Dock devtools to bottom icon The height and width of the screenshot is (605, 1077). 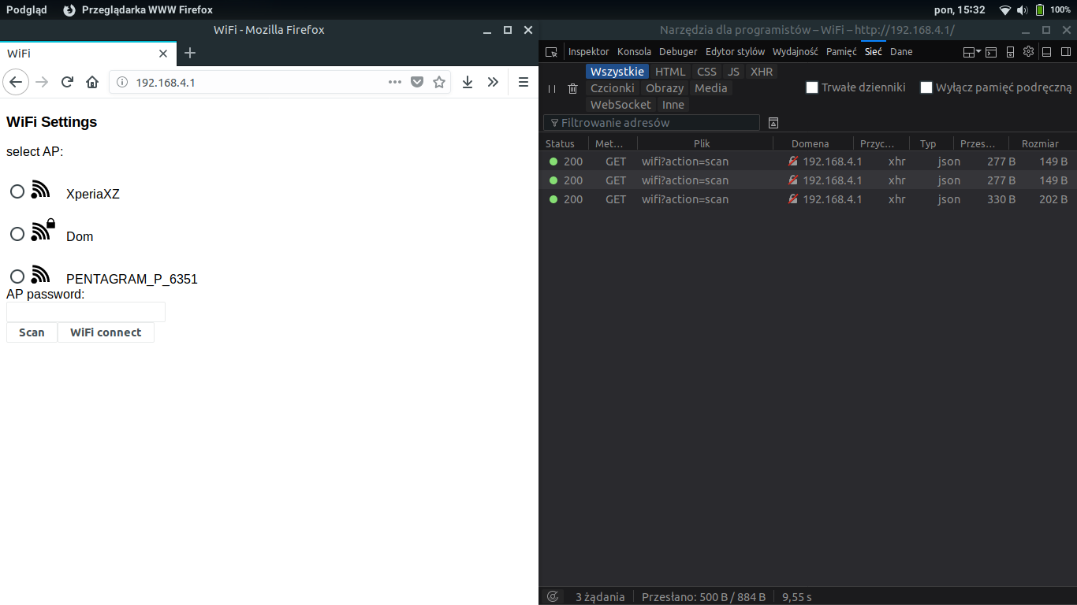click(1047, 52)
